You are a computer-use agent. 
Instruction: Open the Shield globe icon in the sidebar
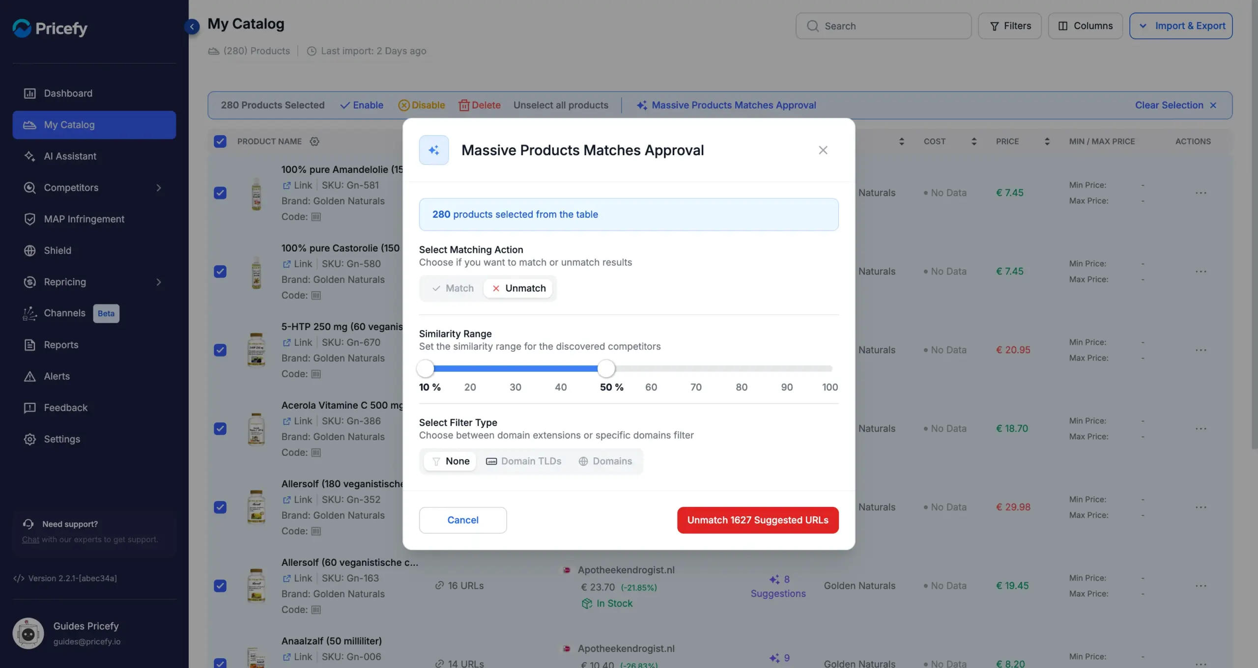[29, 250]
